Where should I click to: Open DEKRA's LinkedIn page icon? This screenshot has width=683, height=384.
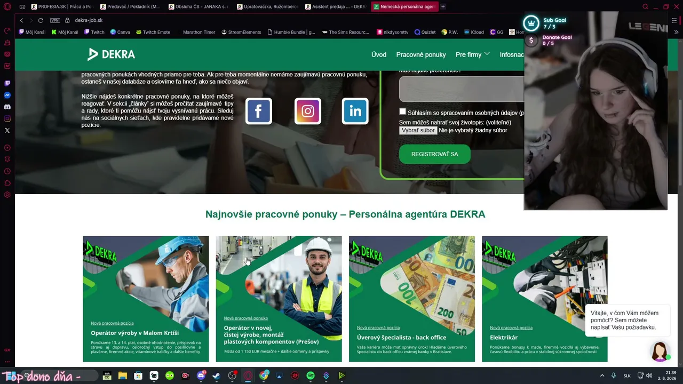pyautogui.click(x=355, y=111)
